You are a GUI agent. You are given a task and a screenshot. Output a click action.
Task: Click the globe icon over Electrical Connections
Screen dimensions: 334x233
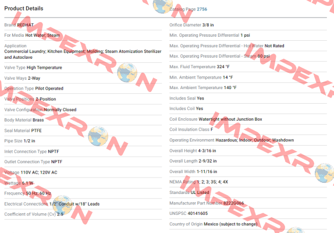click(x=62, y=205)
